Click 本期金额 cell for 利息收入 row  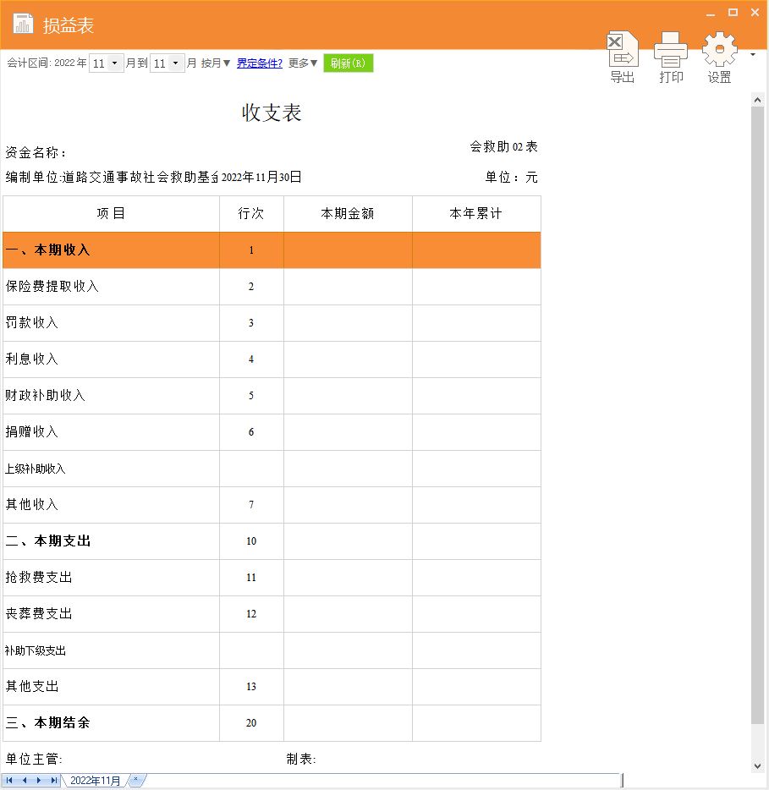[x=348, y=359]
